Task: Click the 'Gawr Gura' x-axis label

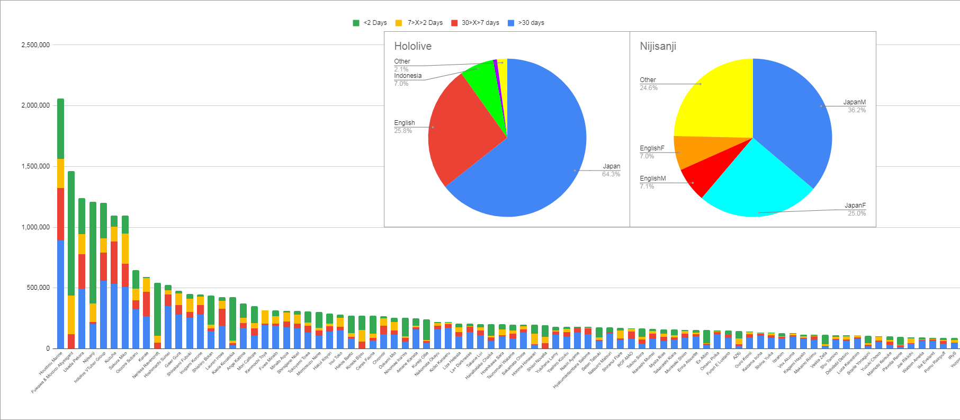Action: tap(173, 359)
